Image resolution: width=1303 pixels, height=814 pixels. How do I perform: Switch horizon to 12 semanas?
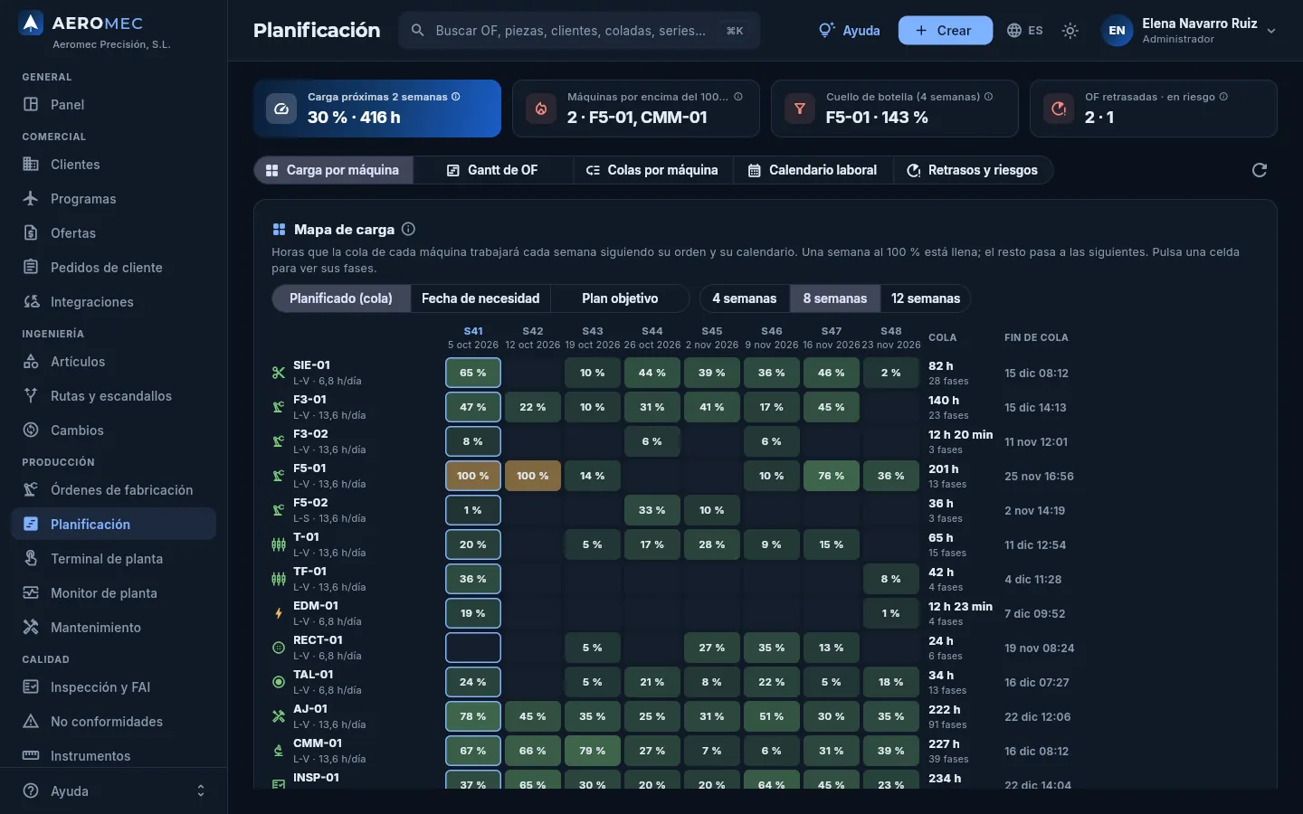coord(926,298)
